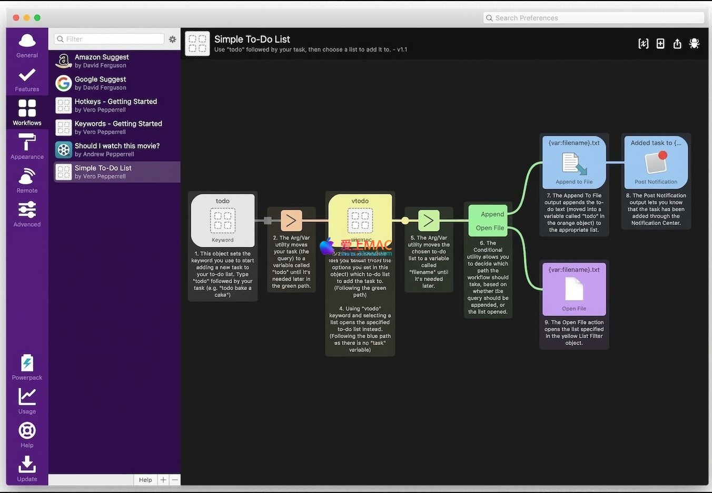Viewport: 712px width, 493px height.
Task: Select "Should I watch this movie?" workflow
Action: tap(116, 150)
